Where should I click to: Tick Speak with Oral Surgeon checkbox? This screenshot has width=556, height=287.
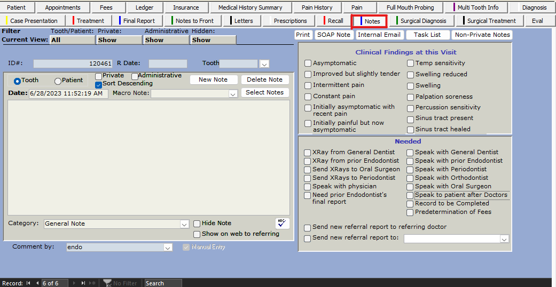(x=410, y=187)
